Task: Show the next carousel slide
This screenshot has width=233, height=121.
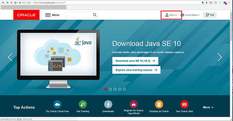Action: click(220, 57)
